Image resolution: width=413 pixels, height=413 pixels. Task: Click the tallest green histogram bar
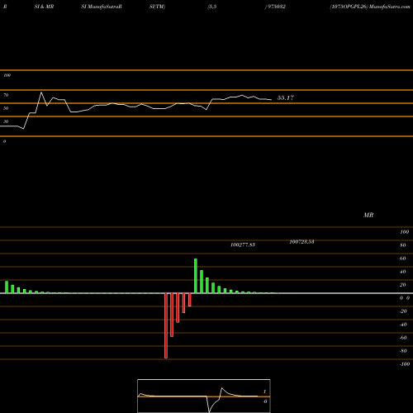tap(196, 276)
